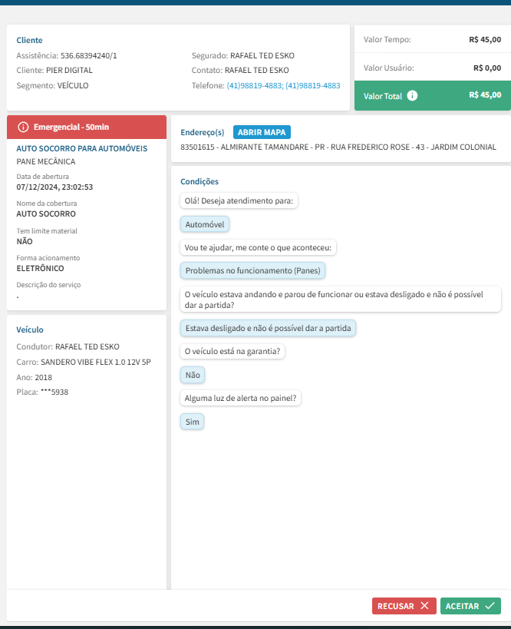Select the Problemas no funcionamento (Panes) chip

coord(252,270)
